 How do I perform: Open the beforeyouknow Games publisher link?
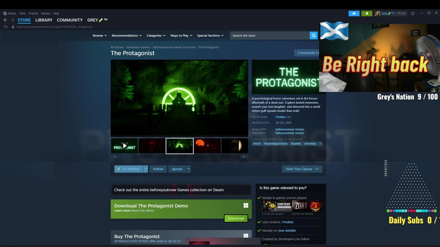(x=289, y=133)
